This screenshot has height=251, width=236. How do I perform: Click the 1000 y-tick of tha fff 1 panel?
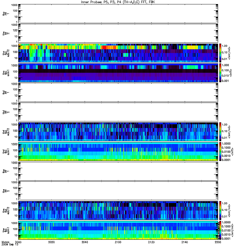[14, 5]
